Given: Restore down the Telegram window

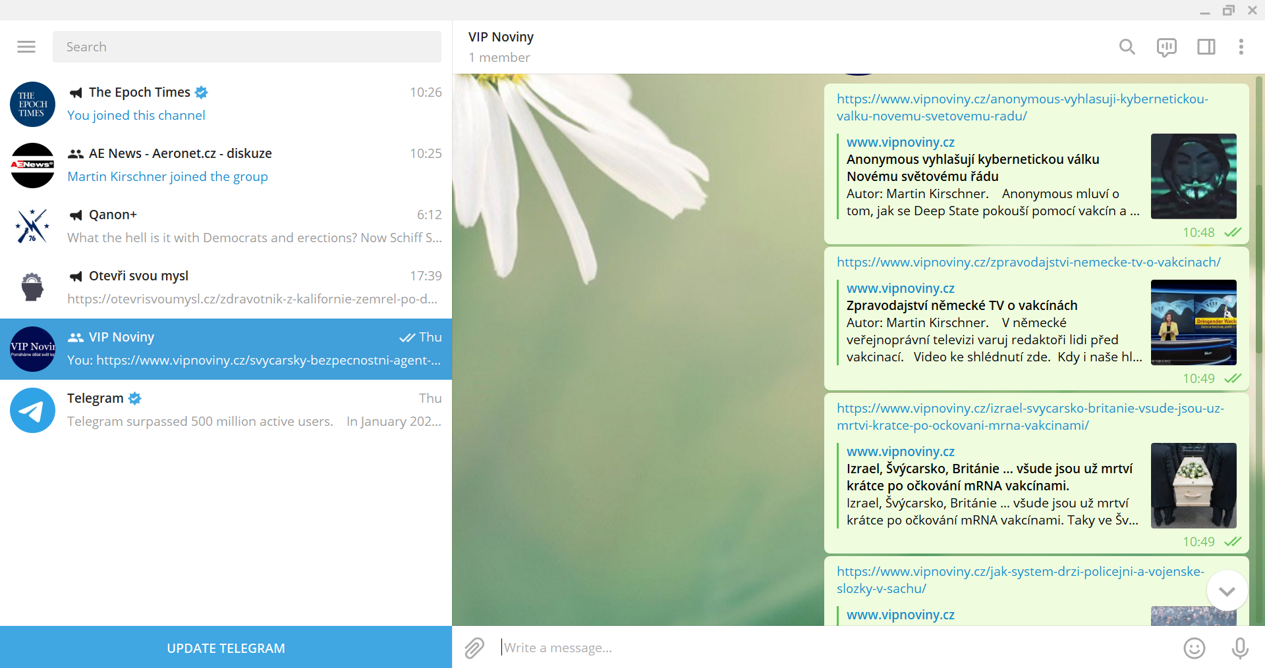Looking at the screenshot, I should (1229, 11).
